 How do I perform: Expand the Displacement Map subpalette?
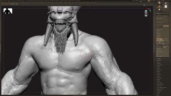tap(160, 84)
